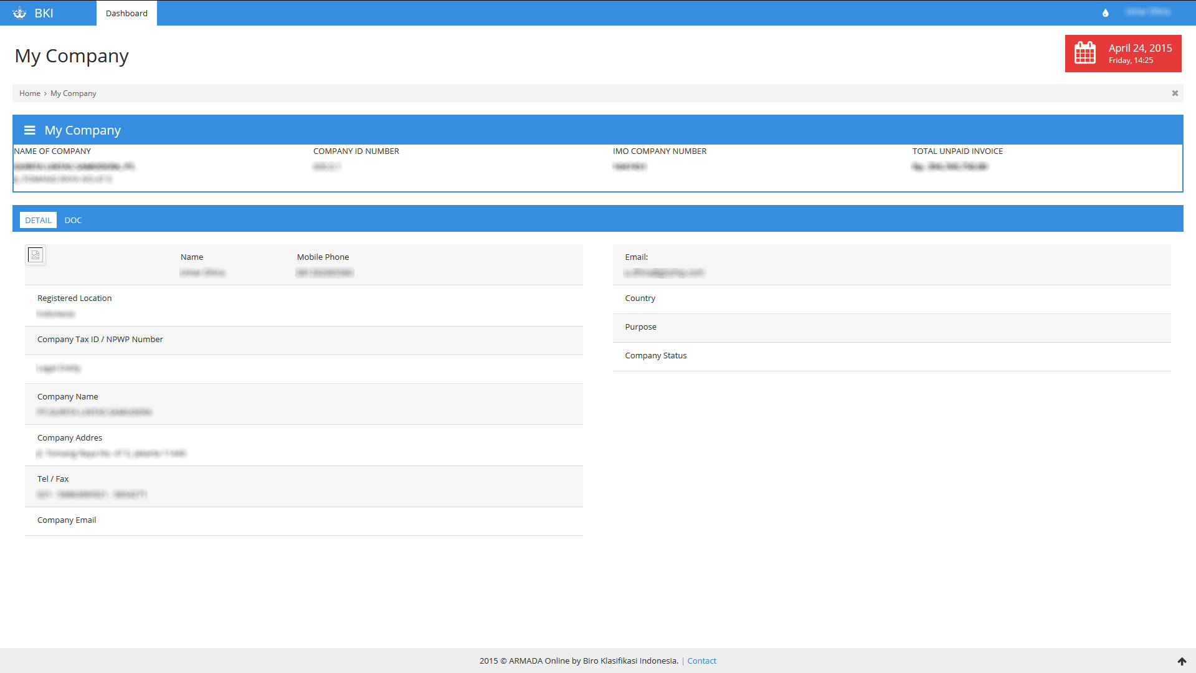Click the broken profile image thumbnail
Viewport: 1196px width, 673px height.
(x=36, y=255)
